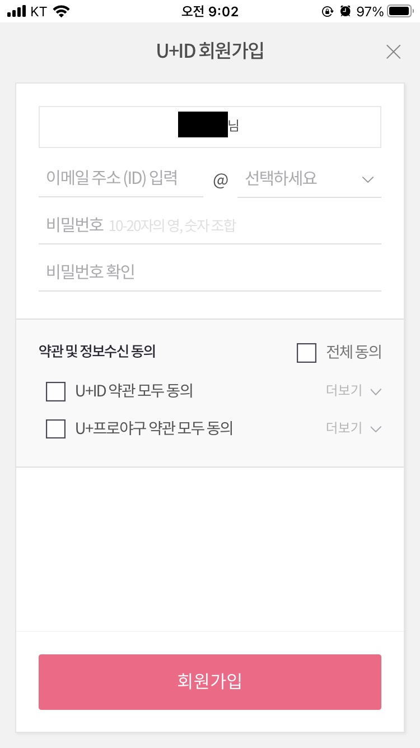Open the email domain 선택하세요 dropdown
Screen dimensions: 420x748
tap(309, 179)
